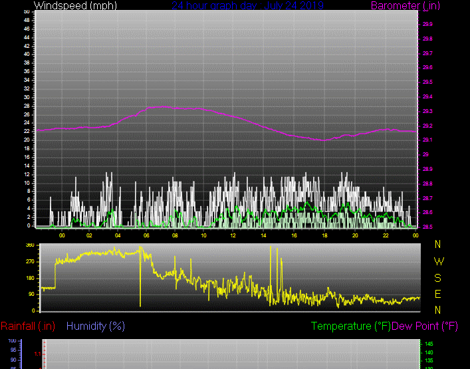Click the 50 mph windspeed axis value

click(x=26, y=12)
